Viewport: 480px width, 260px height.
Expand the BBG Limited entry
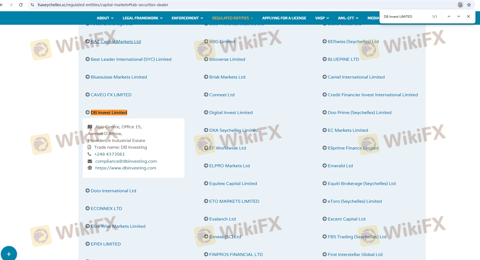[222, 41]
